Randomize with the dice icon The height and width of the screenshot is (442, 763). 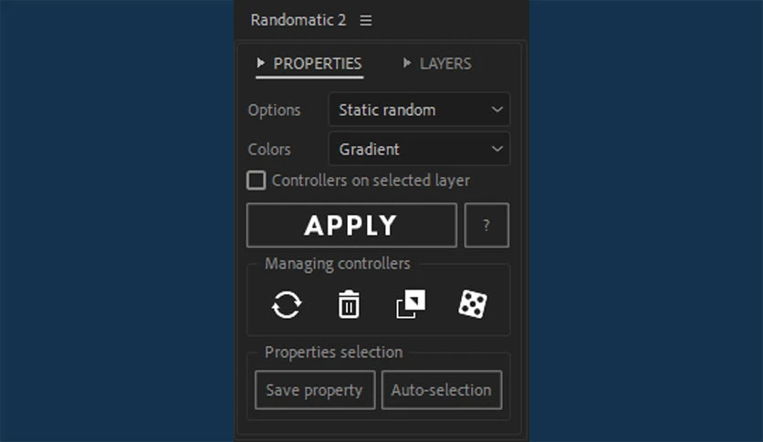point(473,304)
